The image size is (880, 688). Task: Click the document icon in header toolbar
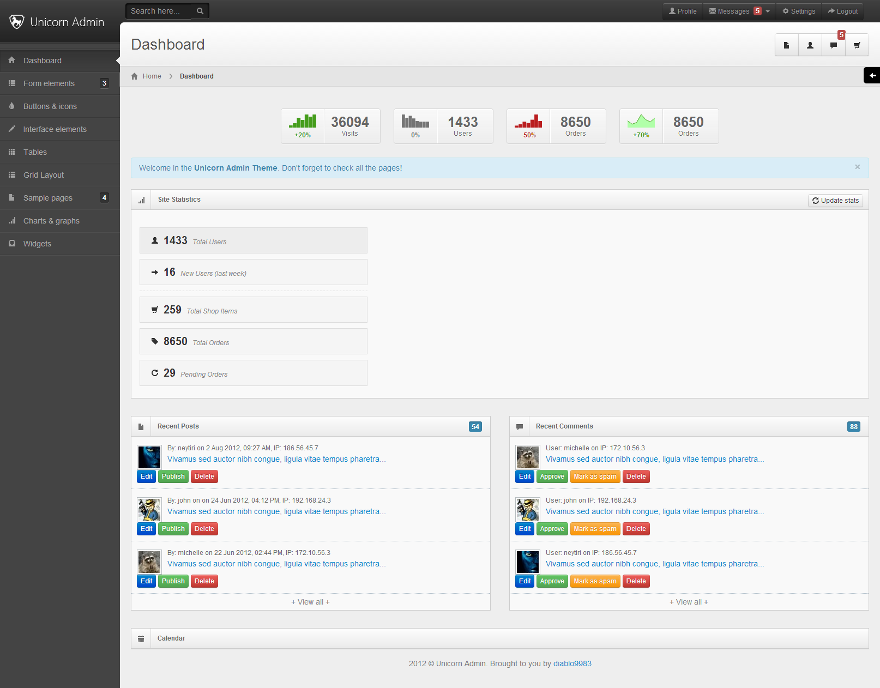(786, 45)
